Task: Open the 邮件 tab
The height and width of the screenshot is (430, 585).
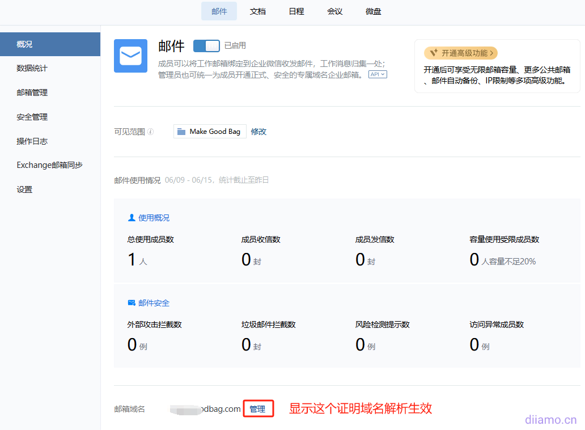Action: 219,11
